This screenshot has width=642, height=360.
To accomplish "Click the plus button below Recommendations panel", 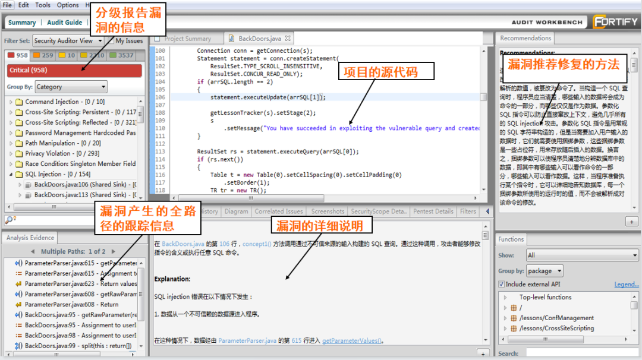I will [x=631, y=221].
